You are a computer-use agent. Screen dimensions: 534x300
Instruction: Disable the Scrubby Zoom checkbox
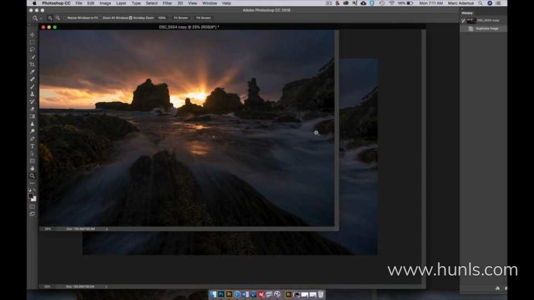pos(131,18)
